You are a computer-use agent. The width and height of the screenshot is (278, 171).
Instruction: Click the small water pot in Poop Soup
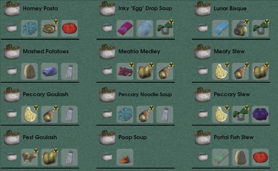(x=107, y=157)
